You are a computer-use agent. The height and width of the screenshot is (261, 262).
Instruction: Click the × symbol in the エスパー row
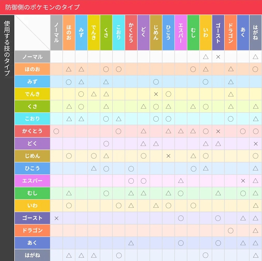pyautogui.click(x=243, y=181)
